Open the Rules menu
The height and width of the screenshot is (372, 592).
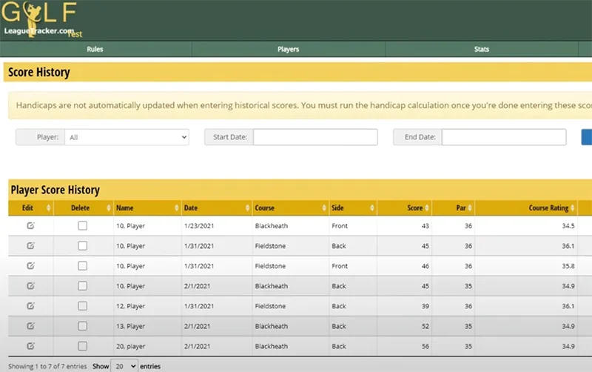click(95, 50)
